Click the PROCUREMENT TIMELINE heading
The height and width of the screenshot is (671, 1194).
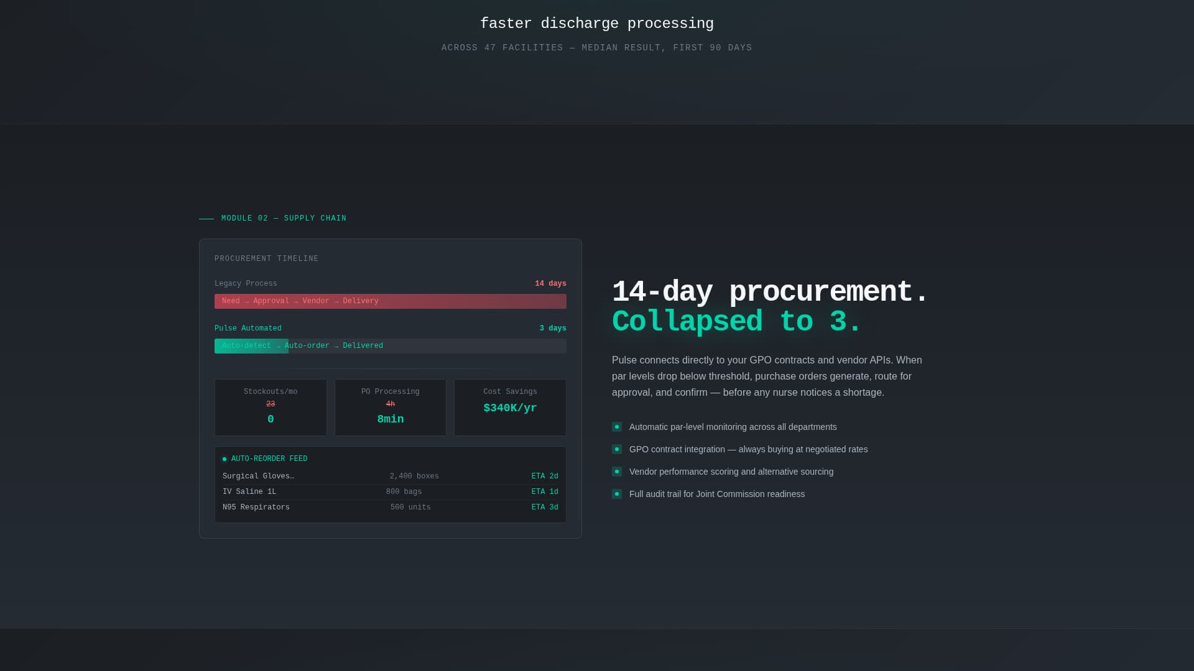click(267, 259)
